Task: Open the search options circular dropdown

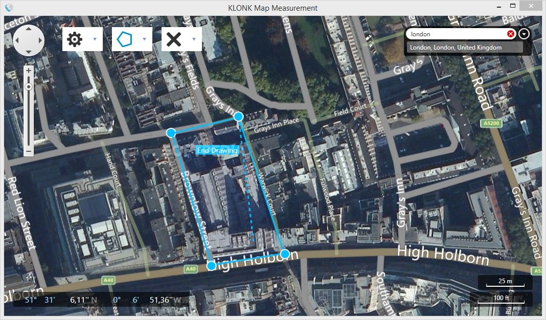Action: 524,34
